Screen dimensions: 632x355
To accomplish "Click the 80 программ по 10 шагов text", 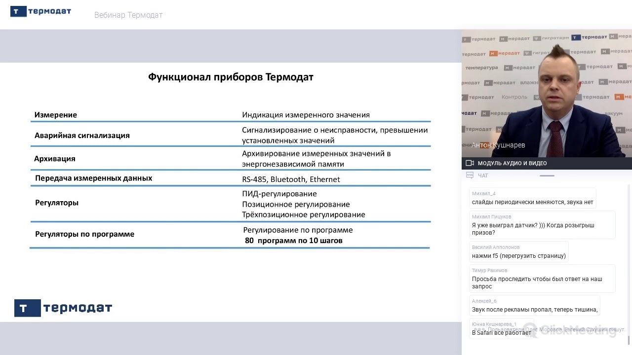I will pos(294,241).
